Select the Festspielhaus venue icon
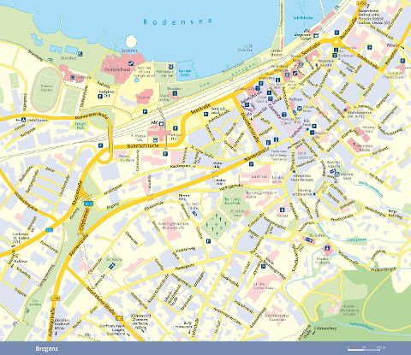 point(131,63)
